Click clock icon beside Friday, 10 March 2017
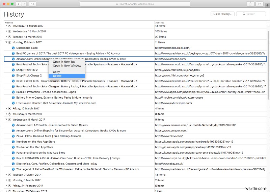Image resolution: width=270 pixels, height=192 pixels. coord(10,109)
